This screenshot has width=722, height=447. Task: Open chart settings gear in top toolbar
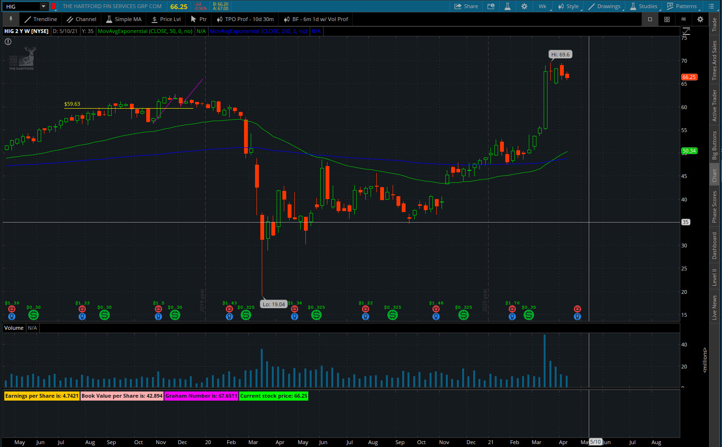pos(524,6)
